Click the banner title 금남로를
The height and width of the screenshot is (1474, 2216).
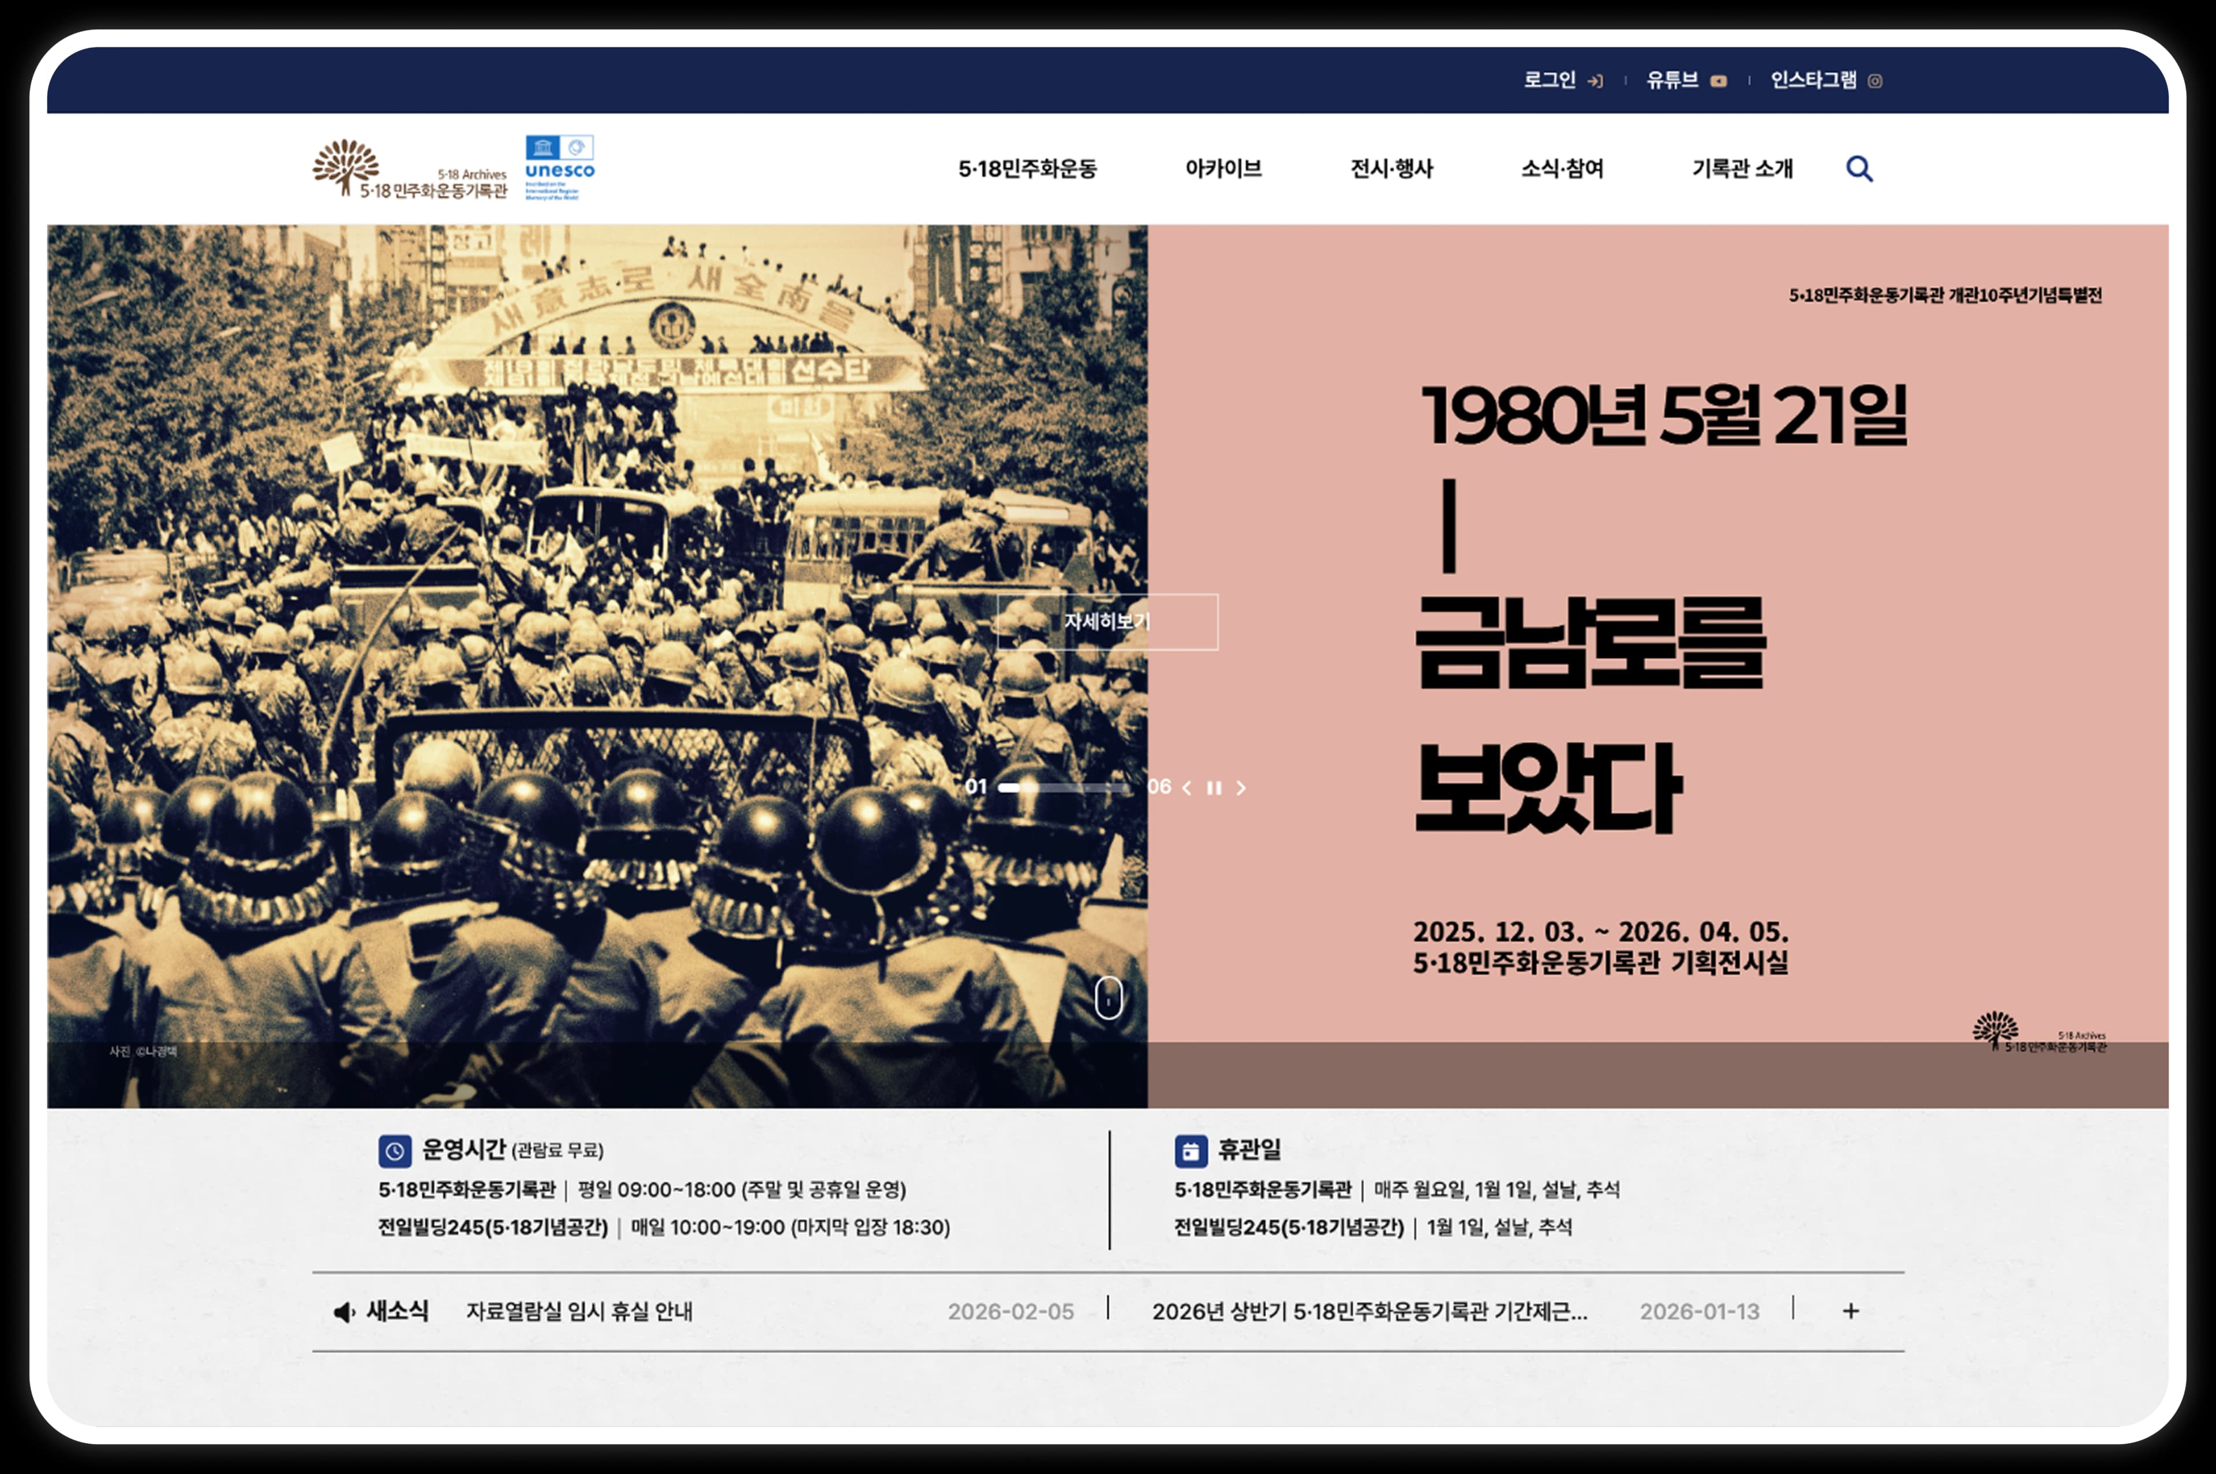pos(1591,644)
